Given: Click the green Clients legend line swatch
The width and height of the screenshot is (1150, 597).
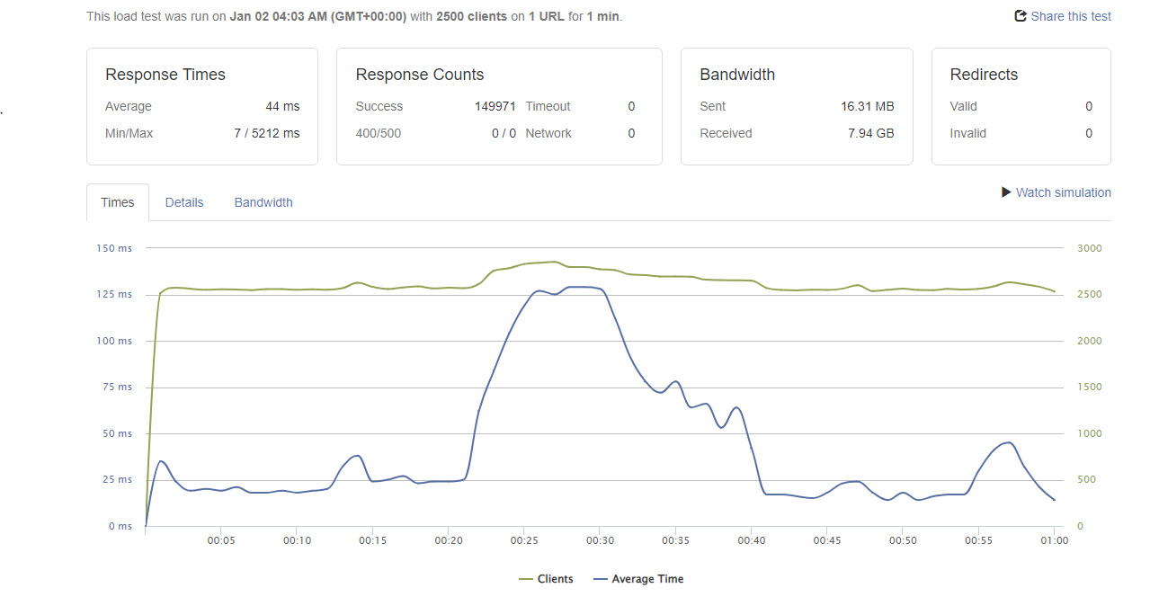Looking at the screenshot, I should tap(526, 579).
